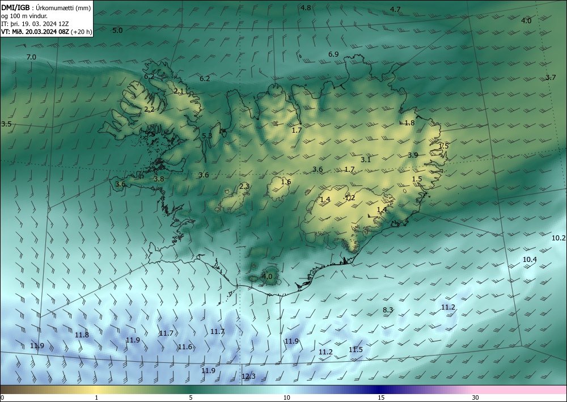The image size is (567, 402).
Task: Click the color scale tick label 10
Action: 287,398
